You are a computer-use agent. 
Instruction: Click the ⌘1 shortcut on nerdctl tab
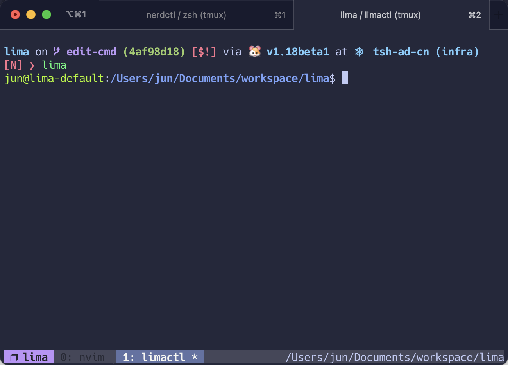click(280, 15)
